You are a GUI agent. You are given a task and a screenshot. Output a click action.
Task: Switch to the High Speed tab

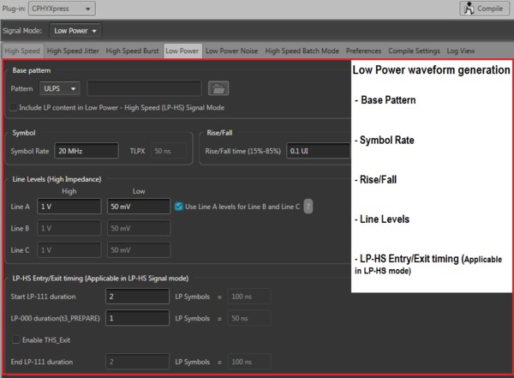pyautogui.click(x=22, y=51)
